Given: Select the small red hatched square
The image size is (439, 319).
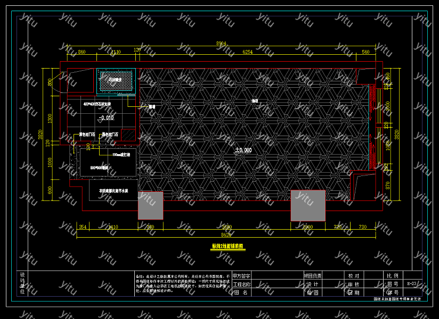Looking at the screenshot, I should 128,136.
